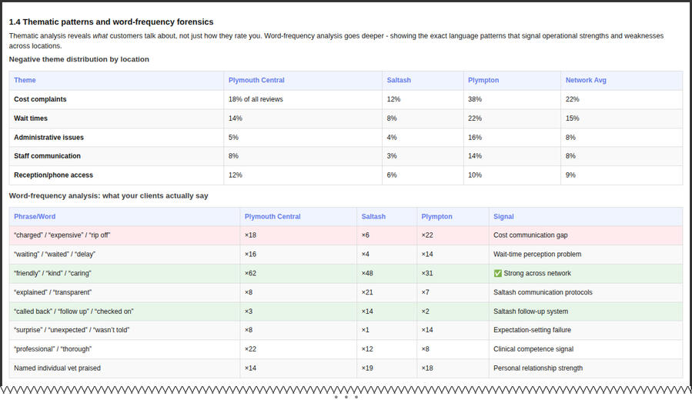Click the Theme column header
The height and width of the screenshot is (403, 692).
[25, 80]
